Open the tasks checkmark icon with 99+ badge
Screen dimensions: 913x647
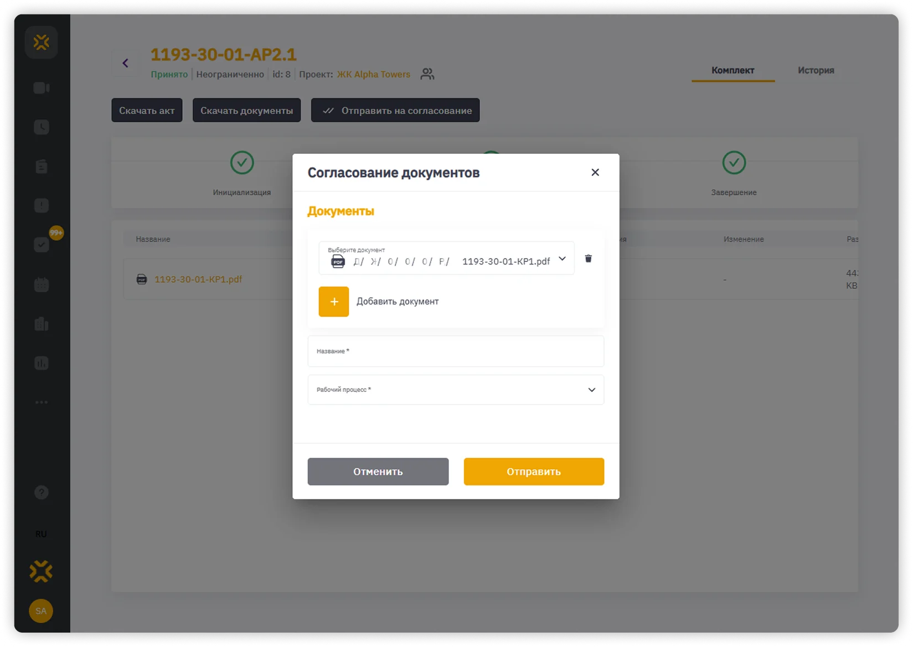point(42,245)
